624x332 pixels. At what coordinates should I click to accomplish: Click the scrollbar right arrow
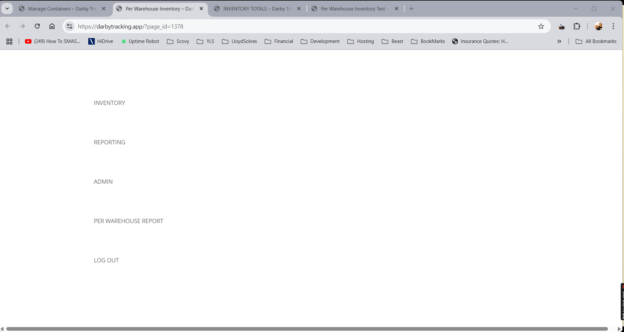coord(619,329)
